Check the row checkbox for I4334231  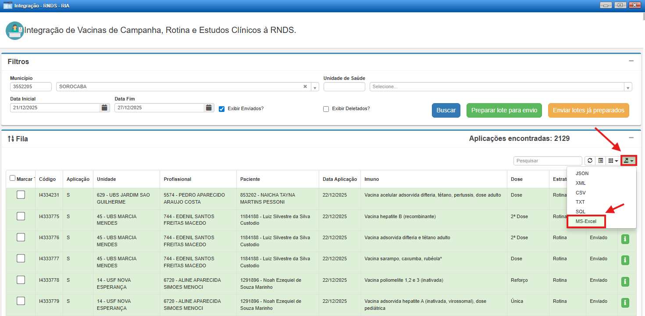click(21, 195)
